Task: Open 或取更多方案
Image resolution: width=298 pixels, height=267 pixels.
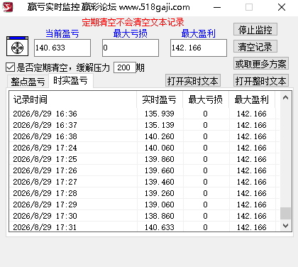Action: pos(261,63)
